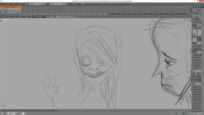Screen dimensions: 204x115
Task: Open the dope sheet editor type selector
Action: point(2,17)
